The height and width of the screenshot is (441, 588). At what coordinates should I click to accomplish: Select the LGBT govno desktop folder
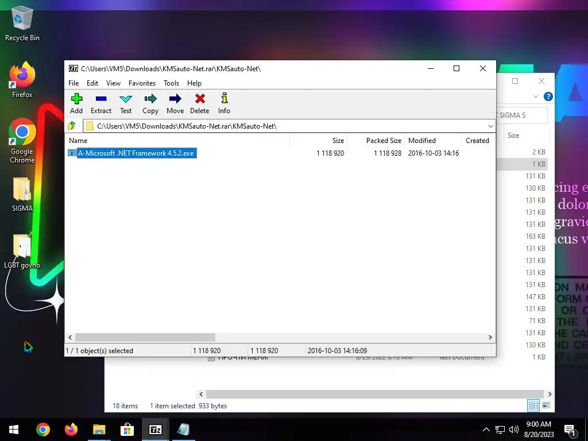(22, 252)
